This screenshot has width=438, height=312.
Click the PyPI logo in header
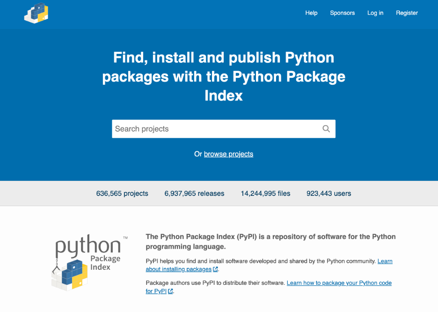36,13
